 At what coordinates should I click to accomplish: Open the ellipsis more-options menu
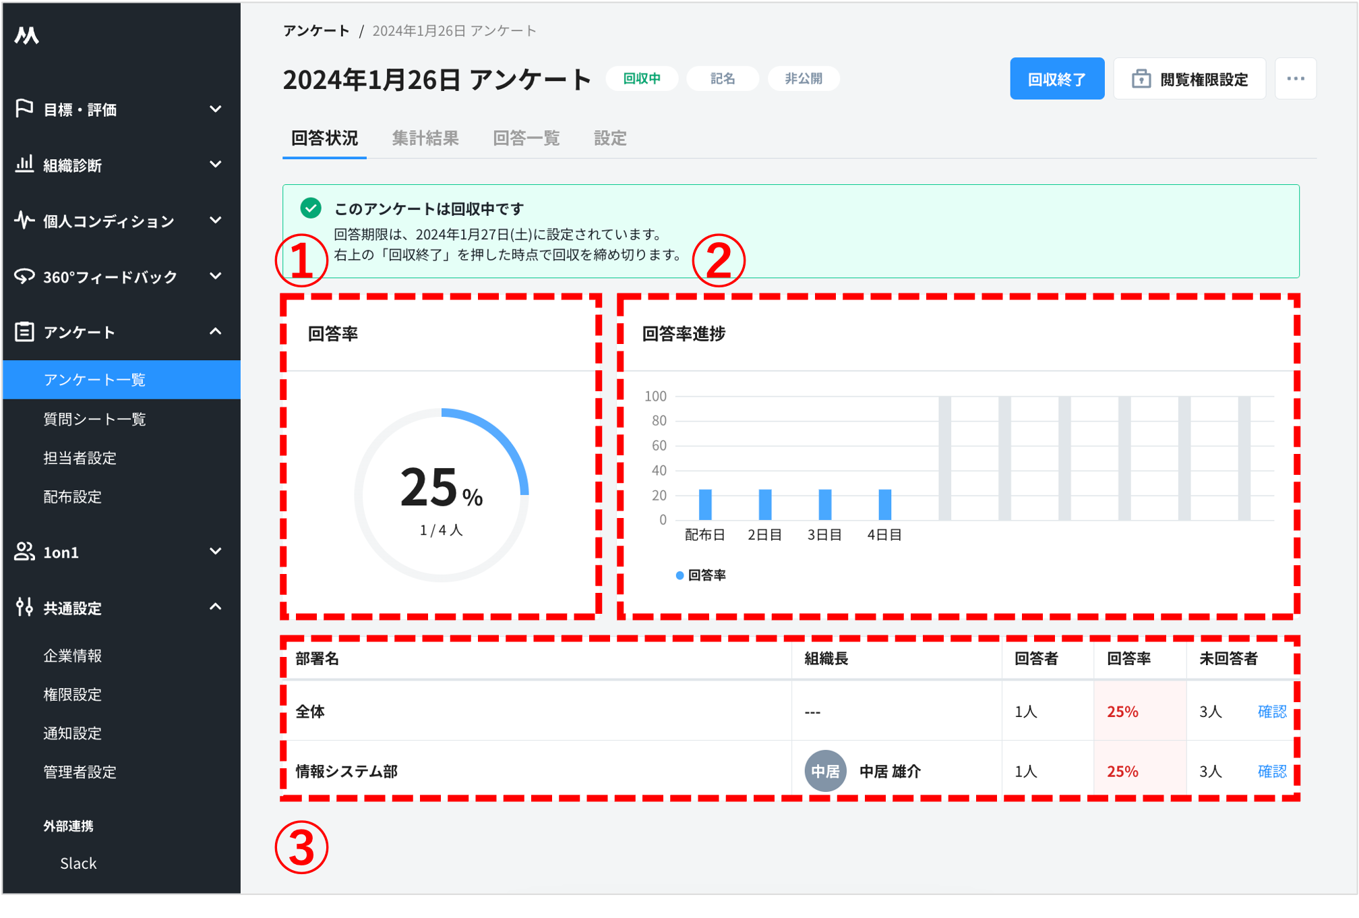coord(1295,78)
